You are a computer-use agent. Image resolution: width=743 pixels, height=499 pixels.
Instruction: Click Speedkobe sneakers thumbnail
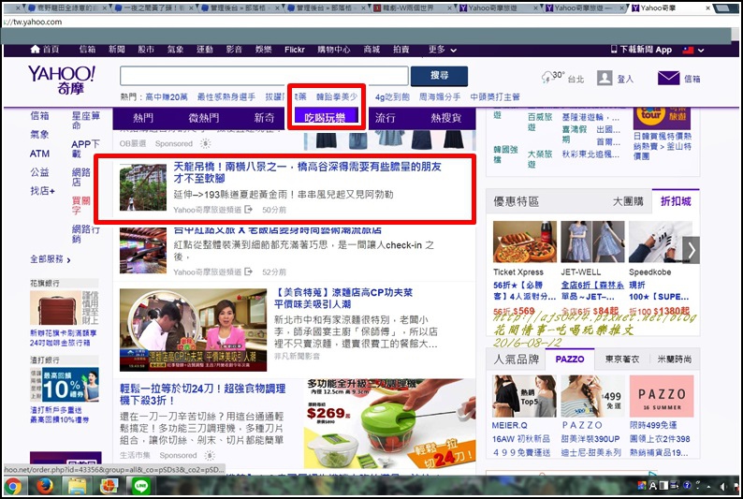(x=656, y=242)
